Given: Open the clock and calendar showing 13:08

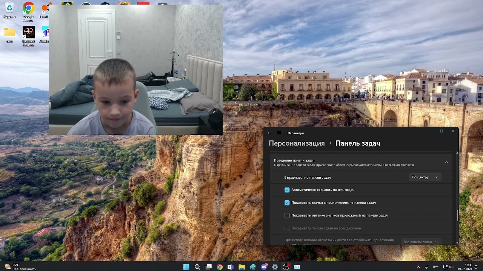Looking at the screenshot, I should pos(465,267).
